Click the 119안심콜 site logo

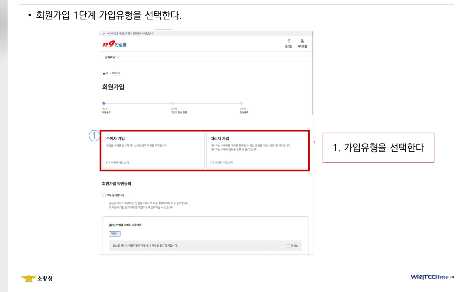point(114,45)
